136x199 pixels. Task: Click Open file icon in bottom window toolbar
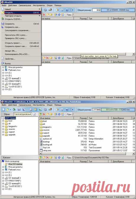[x=8, y=110]
